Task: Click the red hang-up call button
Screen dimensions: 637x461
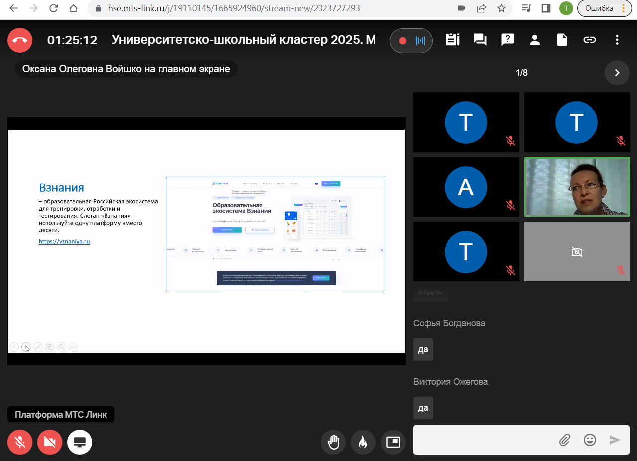Action: 20,40
